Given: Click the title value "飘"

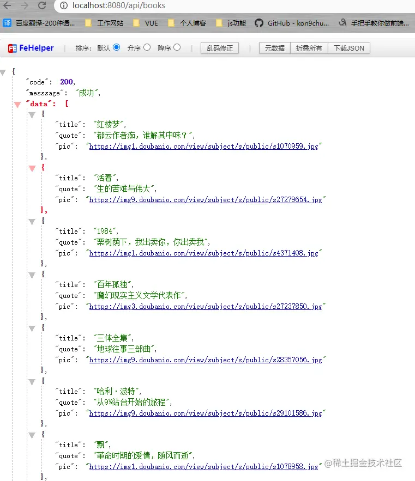Looking at the screenshot, I should (x=101, y=445).
